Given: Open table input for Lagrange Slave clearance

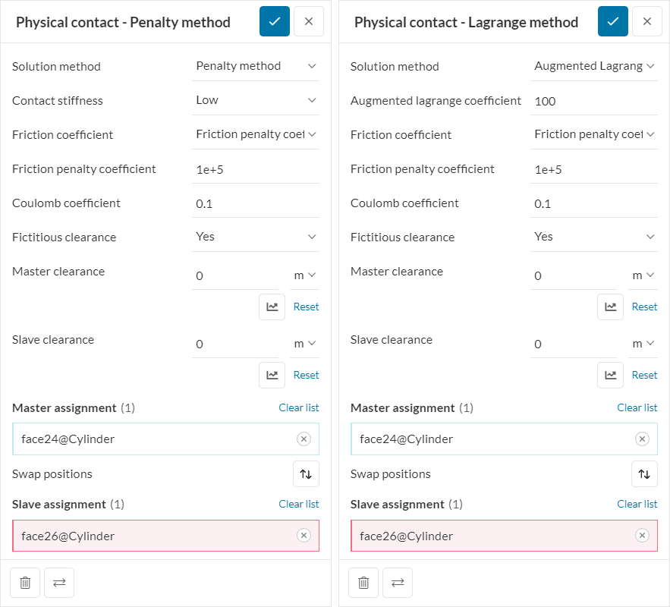Looking at the screenshot, I should point(610,375).
